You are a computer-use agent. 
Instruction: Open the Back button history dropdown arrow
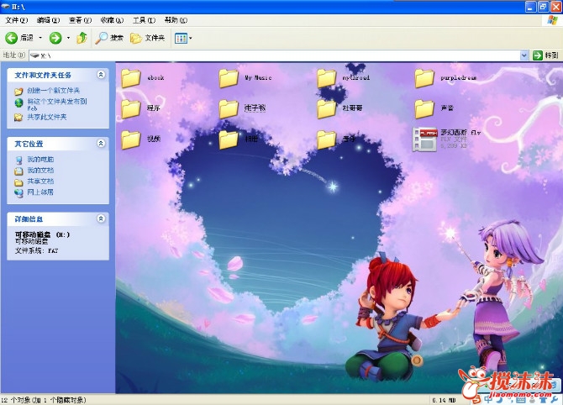pos(40,38)
